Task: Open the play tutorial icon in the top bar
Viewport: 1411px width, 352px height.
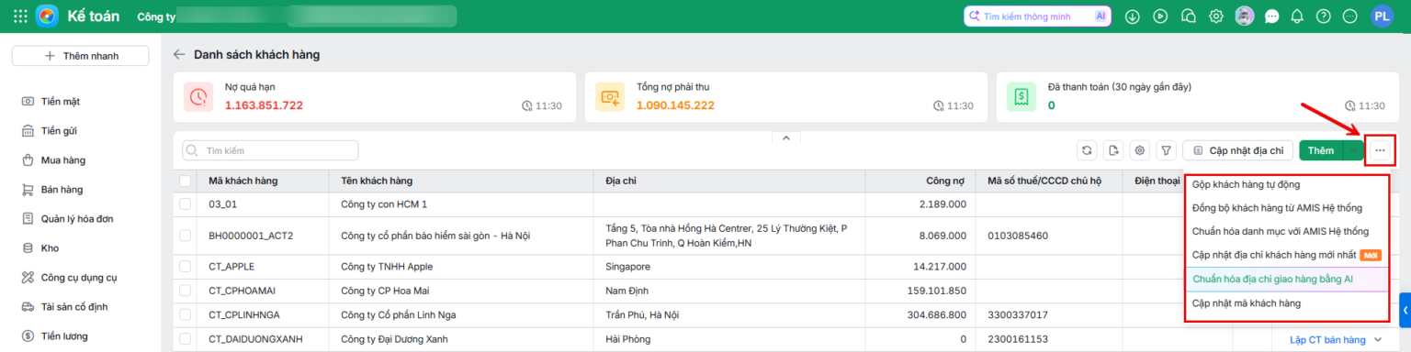Action: pos(1160,16)
